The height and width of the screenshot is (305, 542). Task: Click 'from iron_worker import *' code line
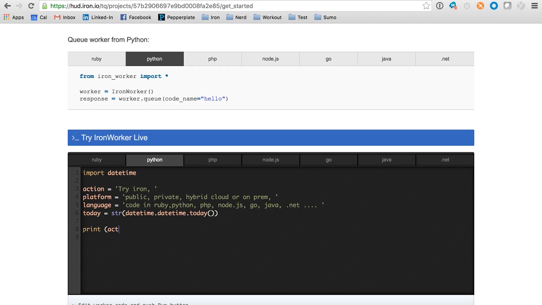tap(124, 76)
